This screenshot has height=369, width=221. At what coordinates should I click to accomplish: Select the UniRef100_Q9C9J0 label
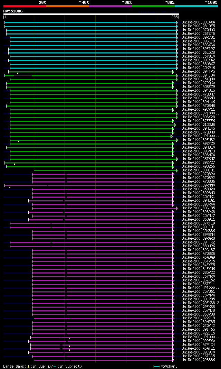point(198,352)
